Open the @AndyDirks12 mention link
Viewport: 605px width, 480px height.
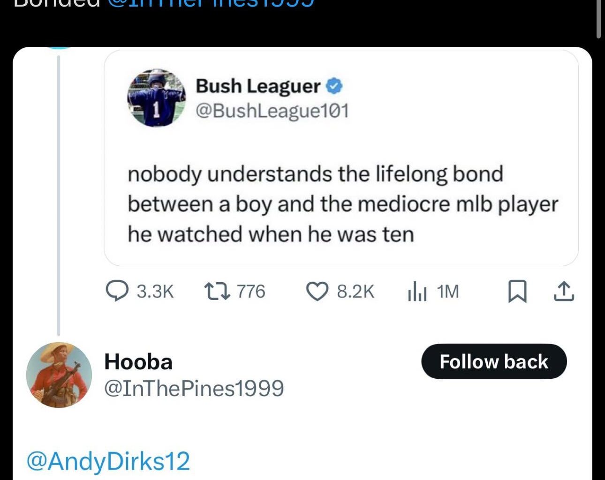[x=108, y=461]
